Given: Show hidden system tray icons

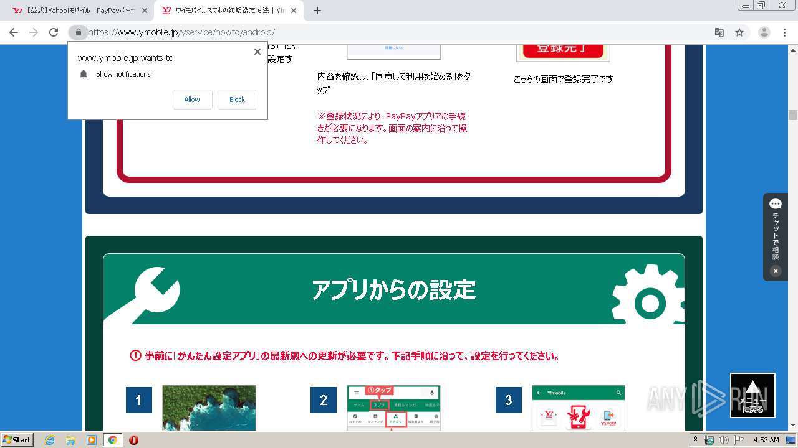Looking at the screenshot, I should (695, 439).
